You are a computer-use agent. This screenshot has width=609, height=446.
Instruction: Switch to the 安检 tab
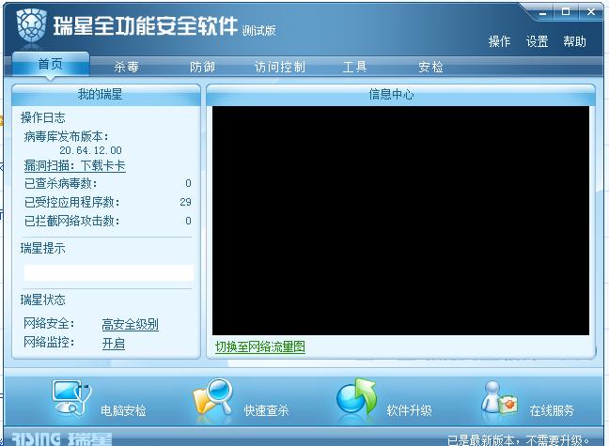point(430,68)
